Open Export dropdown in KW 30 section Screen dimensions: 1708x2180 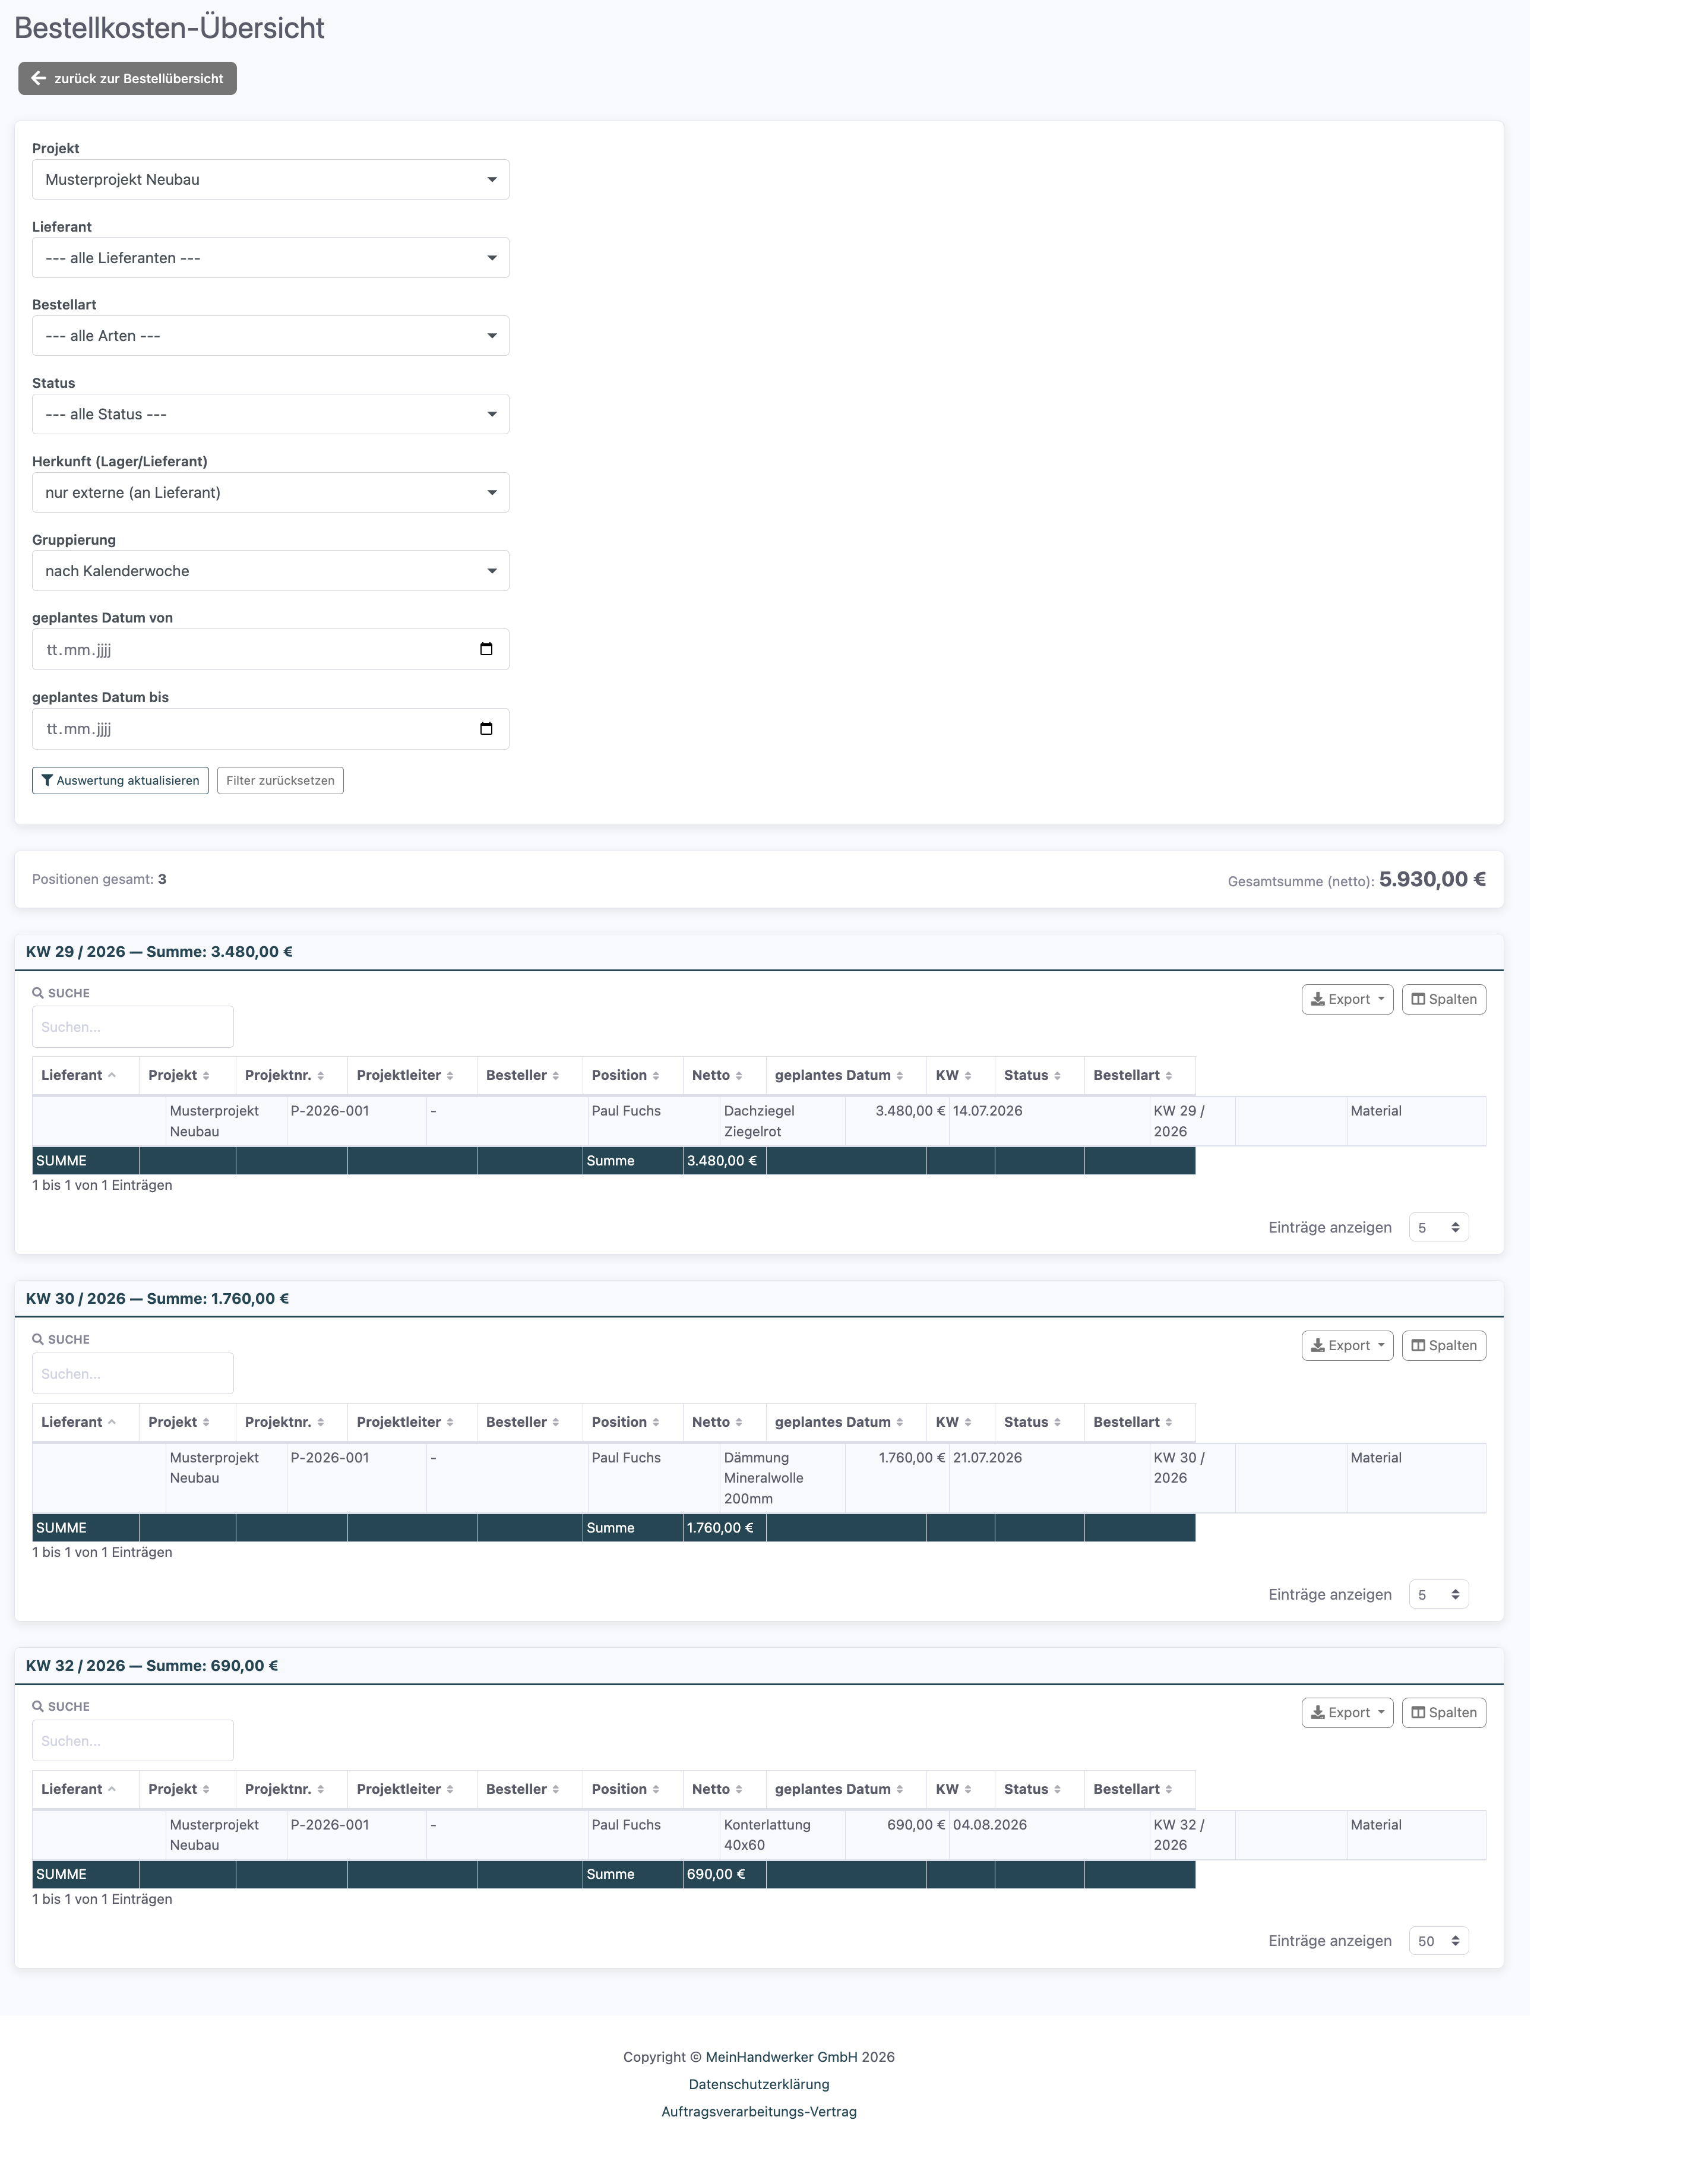[1347, 1346]
